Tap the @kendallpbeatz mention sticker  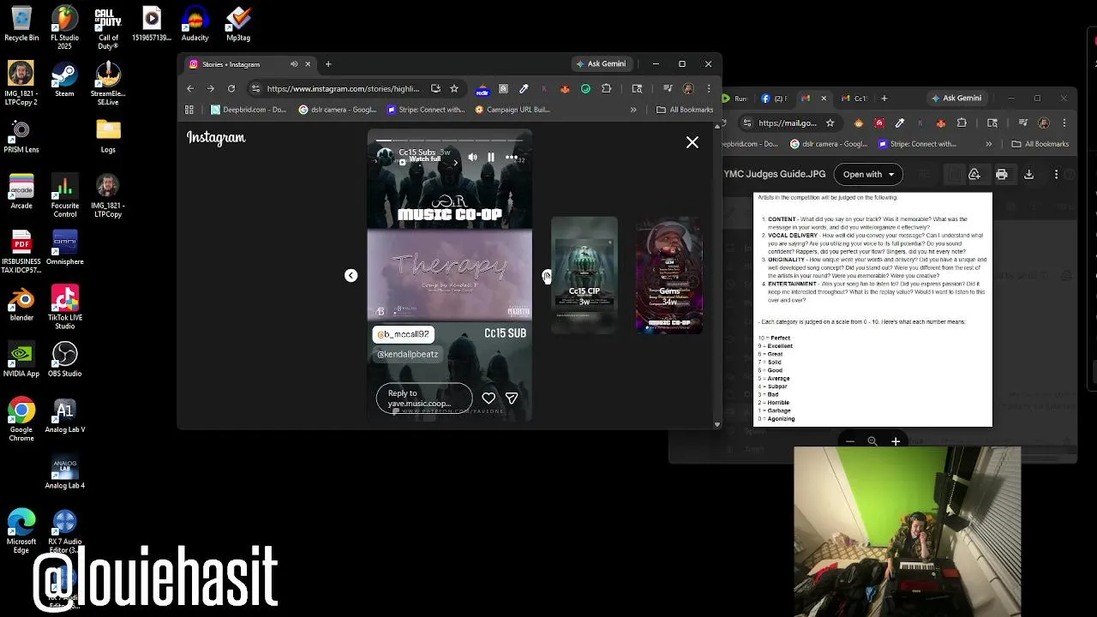pos(408,355)
